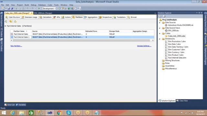Click the New Partition icon in the partitions toolbar
Screen dimensions: 207x116
pyautogui.click(x=10, y=22)
